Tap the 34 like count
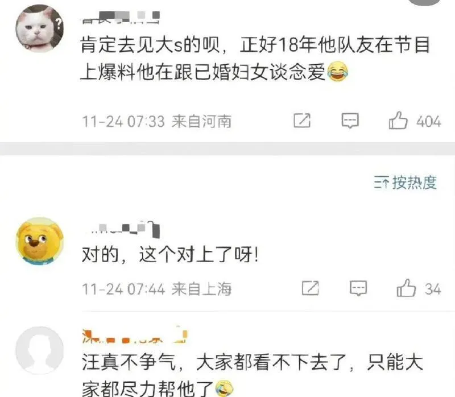 pos(433,289)
